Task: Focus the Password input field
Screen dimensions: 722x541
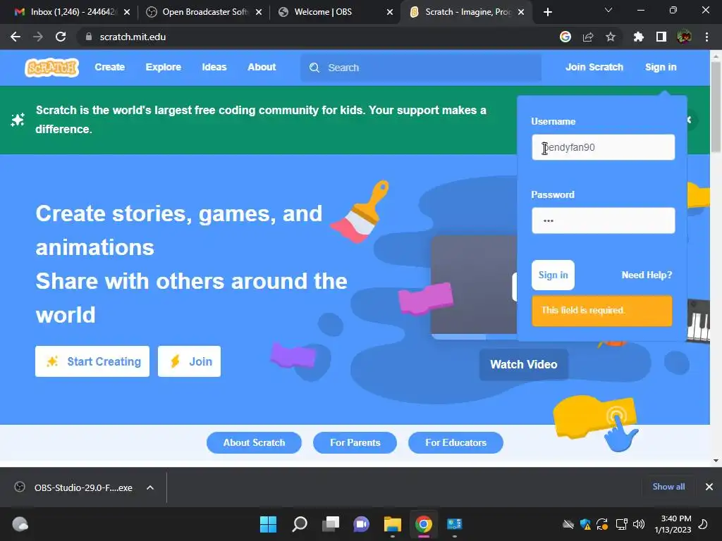Action: coord(604,220)
